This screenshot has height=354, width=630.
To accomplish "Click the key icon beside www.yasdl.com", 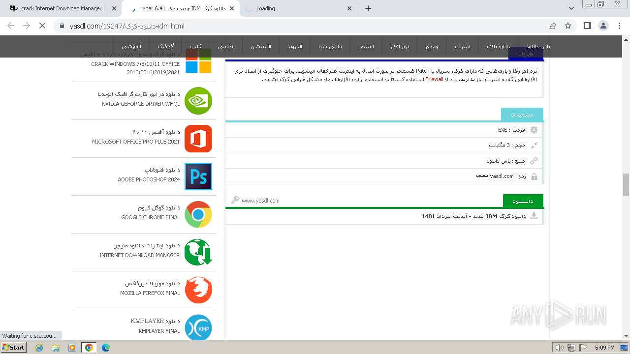I will click(x=235, y=200).
